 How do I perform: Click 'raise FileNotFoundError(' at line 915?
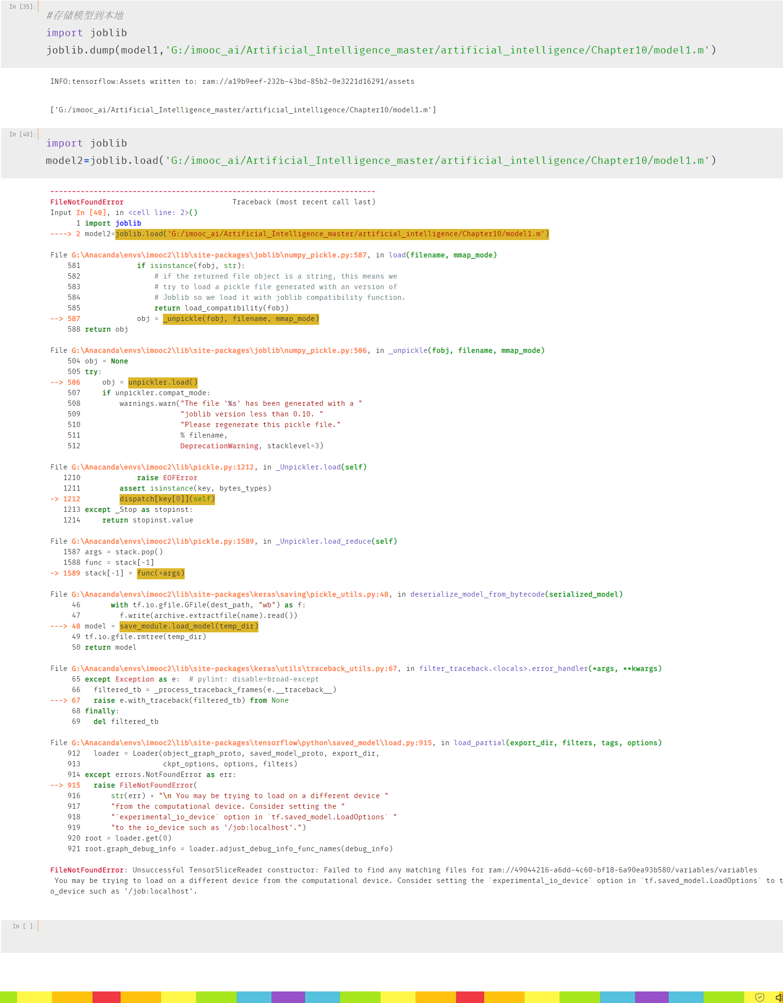click(x=145, y=785)
